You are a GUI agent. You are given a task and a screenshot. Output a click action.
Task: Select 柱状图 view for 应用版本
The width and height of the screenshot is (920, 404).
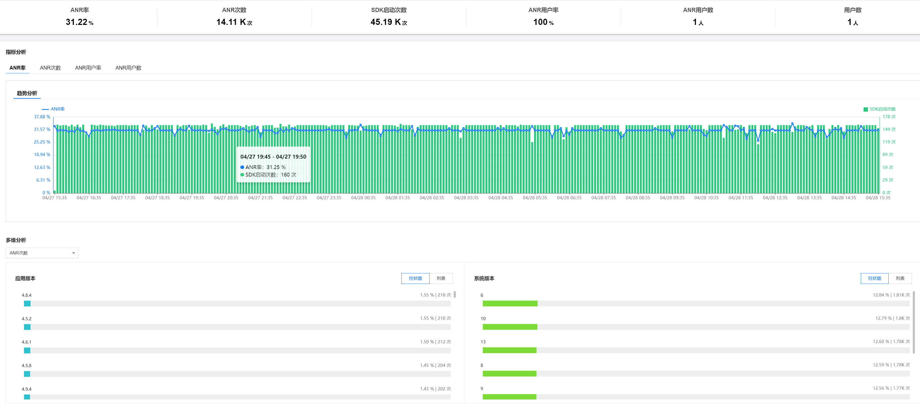point(415,278)
